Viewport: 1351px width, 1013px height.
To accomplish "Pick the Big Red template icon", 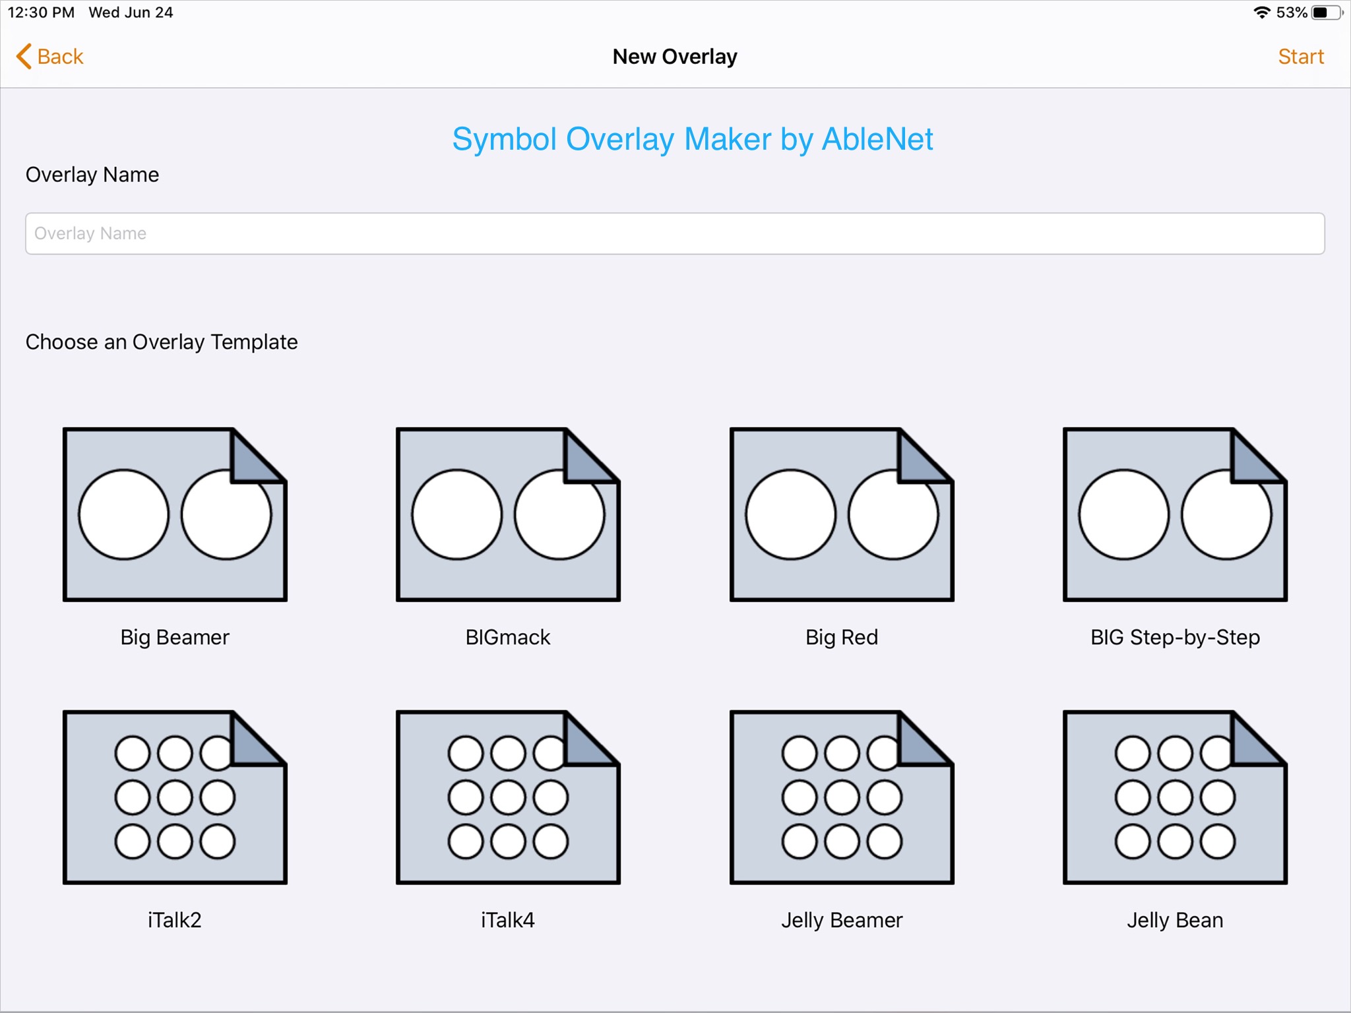I will pyautogui.click(x=842, y=514).
